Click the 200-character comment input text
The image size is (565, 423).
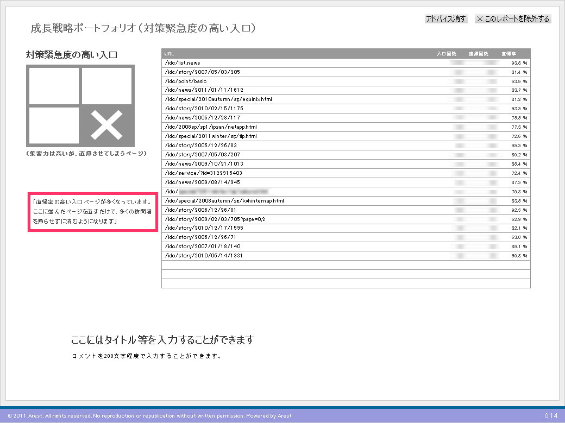click(146, 357)
